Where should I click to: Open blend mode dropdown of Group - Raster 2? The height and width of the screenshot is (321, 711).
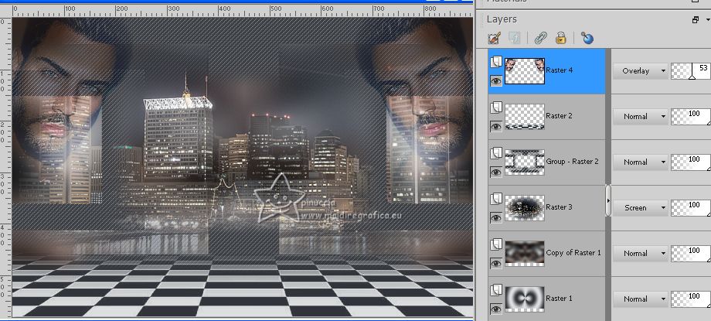pyautogui.click(x=640, y=162)
